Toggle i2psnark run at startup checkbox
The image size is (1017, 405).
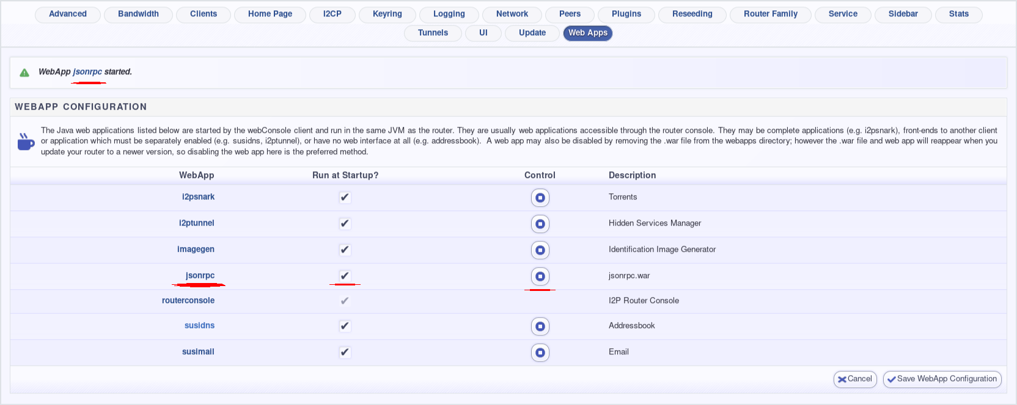[x=345, y=197]
